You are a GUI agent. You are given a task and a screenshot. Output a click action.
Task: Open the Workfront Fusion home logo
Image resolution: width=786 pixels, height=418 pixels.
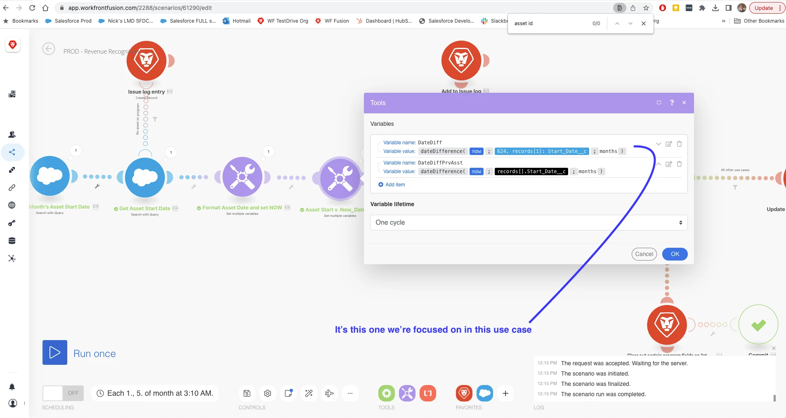point(13,45)
